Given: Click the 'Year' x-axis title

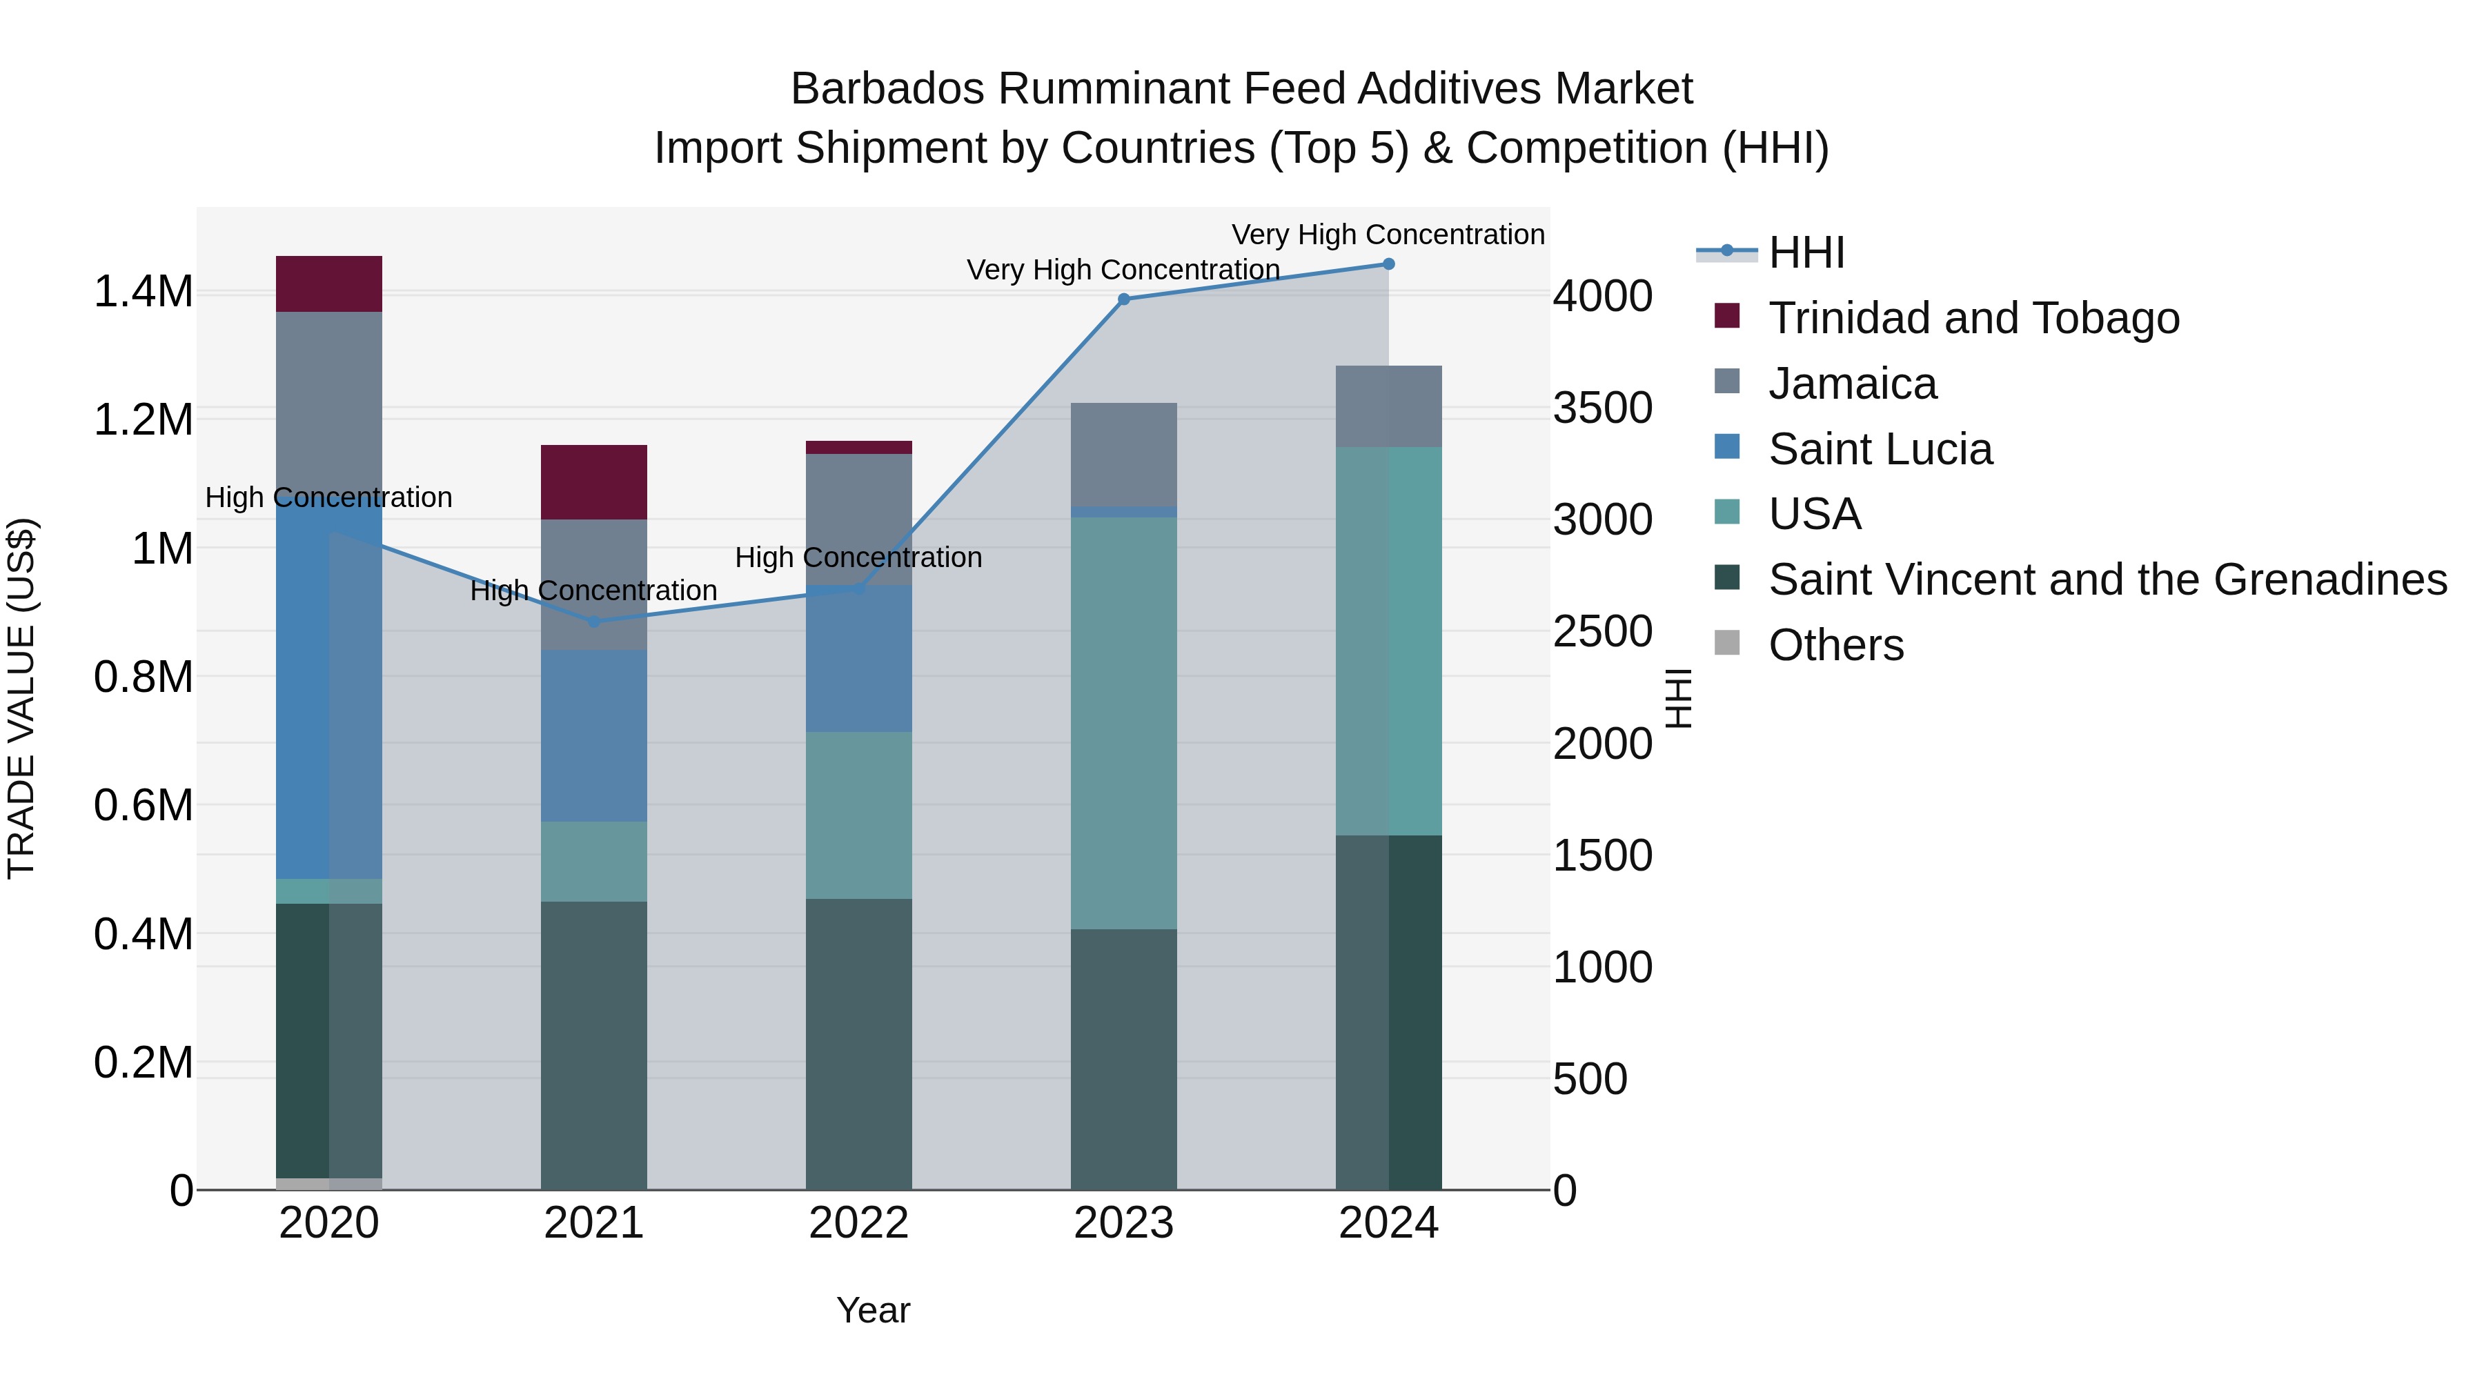Looking at the screenshot, I should click(x=874, y=1310).
